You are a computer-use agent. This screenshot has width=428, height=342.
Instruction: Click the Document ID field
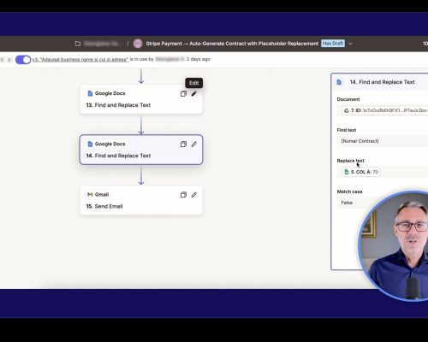(x=384, y=110)
